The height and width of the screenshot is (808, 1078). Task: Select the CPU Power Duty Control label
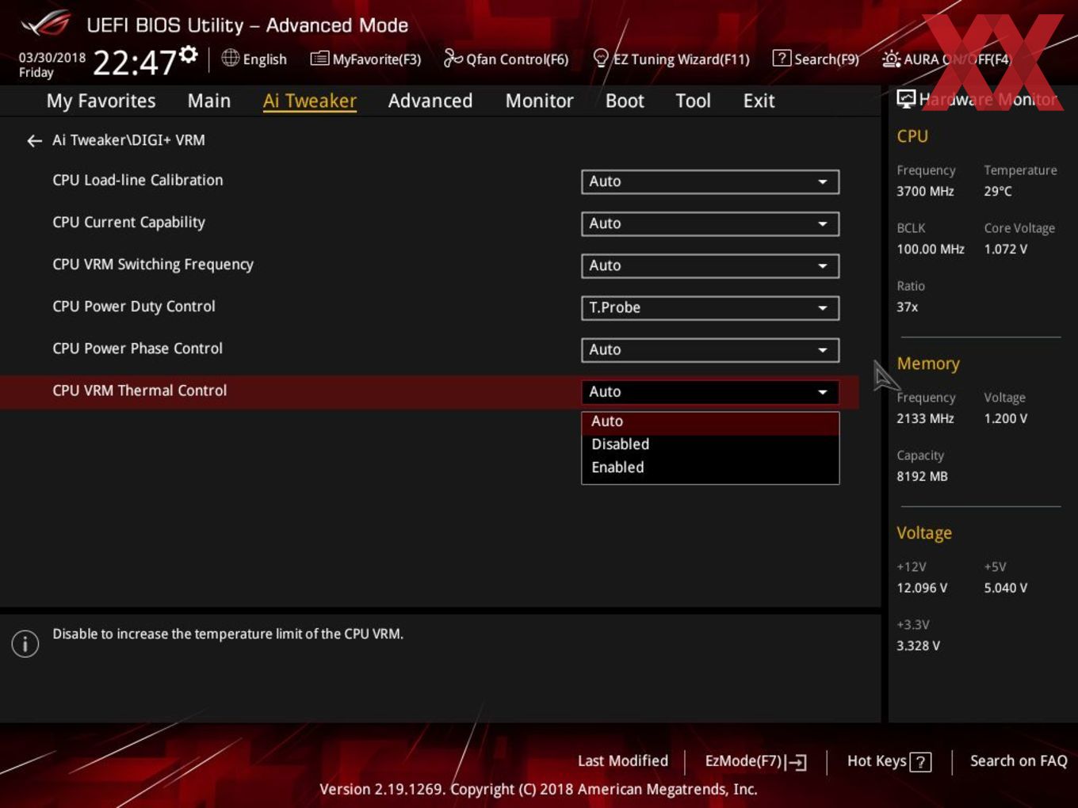[134, 307]
